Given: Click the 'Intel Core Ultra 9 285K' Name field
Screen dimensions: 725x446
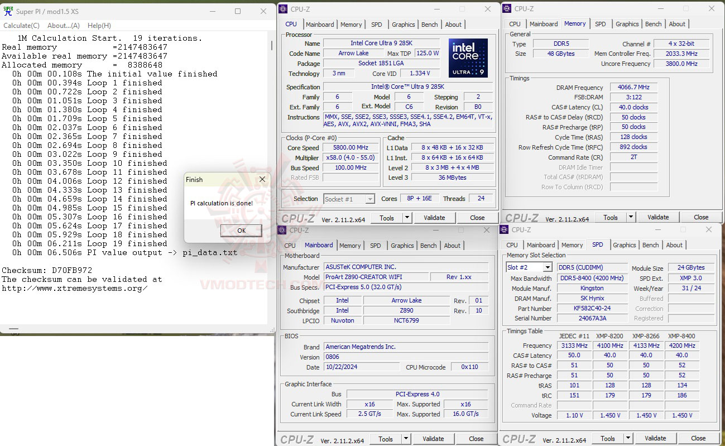Looking at the screenshot, I should tap(382, 43).
